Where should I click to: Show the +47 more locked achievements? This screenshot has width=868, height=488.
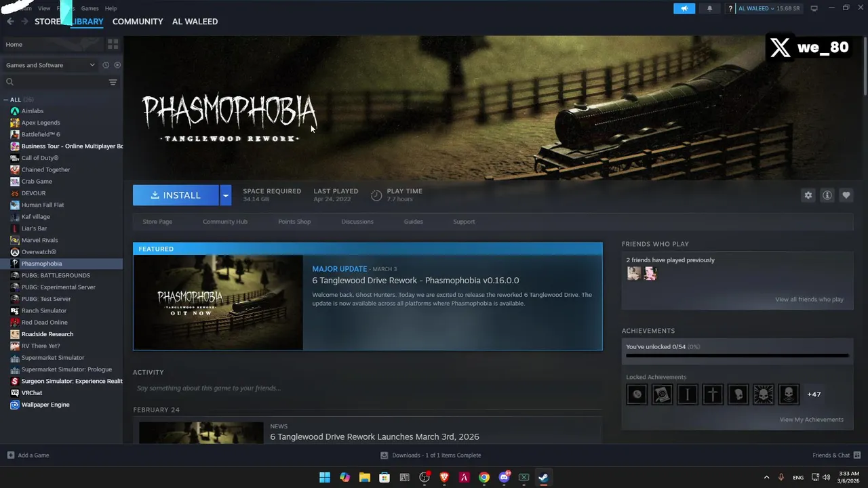(814, 394)
